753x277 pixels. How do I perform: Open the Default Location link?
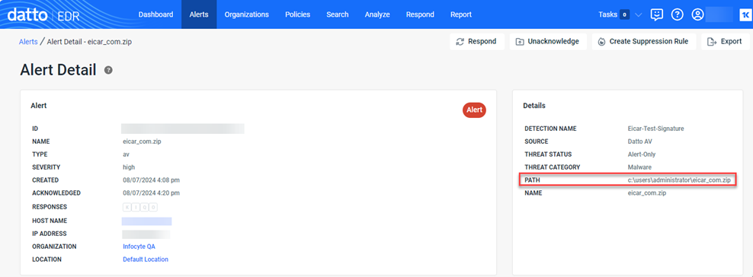point(146,259)
